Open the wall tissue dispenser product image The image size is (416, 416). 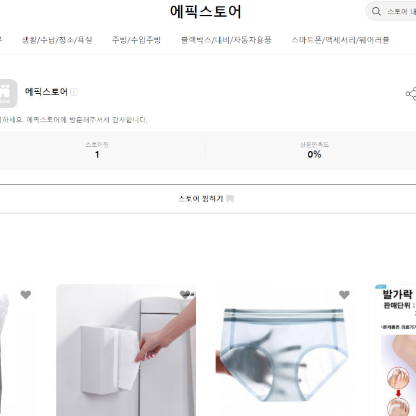coord(126,350)
